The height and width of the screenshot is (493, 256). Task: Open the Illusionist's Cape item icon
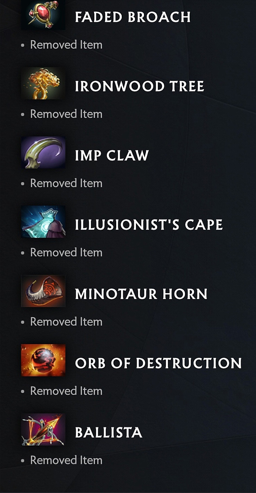pos(43,222)
